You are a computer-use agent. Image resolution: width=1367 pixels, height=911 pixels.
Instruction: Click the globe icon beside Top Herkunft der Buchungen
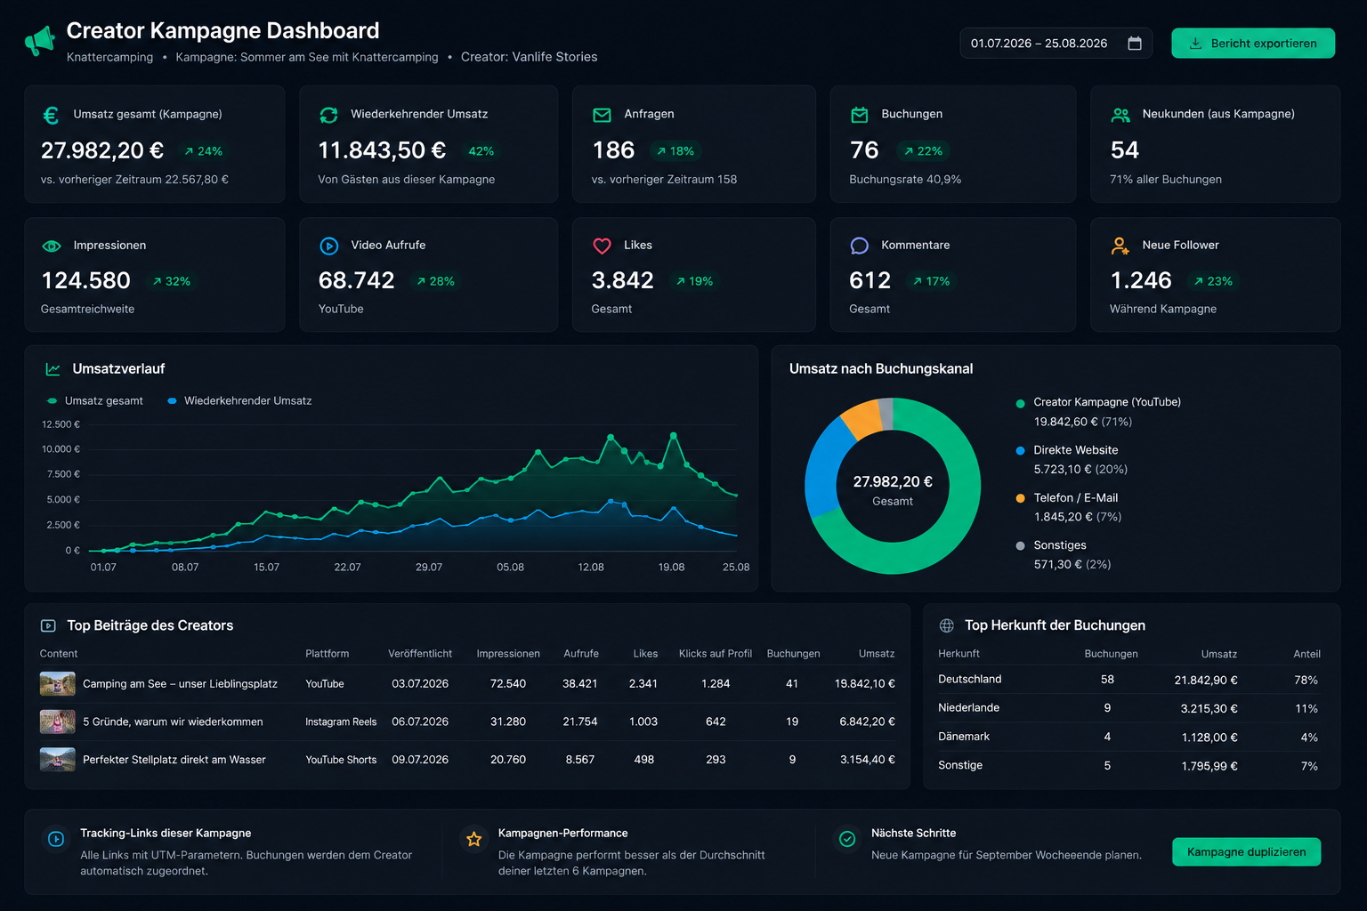point(947,626)
